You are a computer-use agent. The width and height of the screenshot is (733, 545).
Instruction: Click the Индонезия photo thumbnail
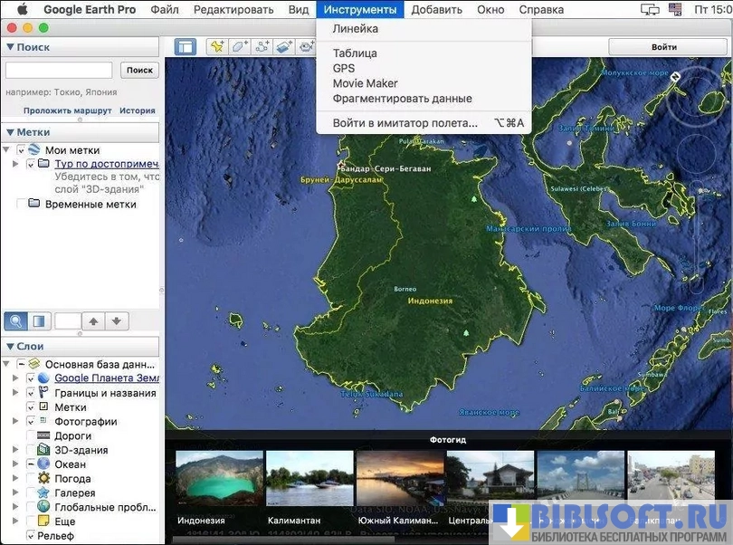click(x=219, y=478)
